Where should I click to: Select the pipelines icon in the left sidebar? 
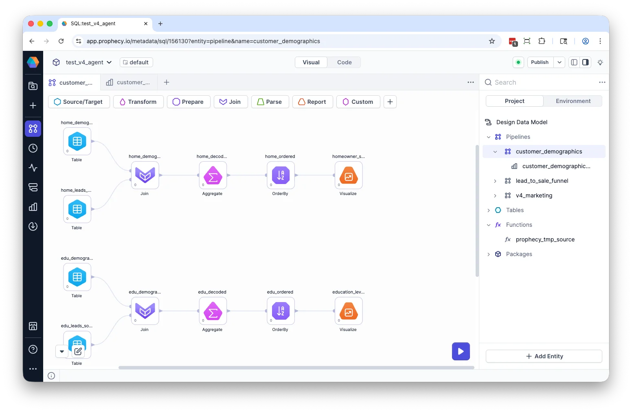[33, 129]
